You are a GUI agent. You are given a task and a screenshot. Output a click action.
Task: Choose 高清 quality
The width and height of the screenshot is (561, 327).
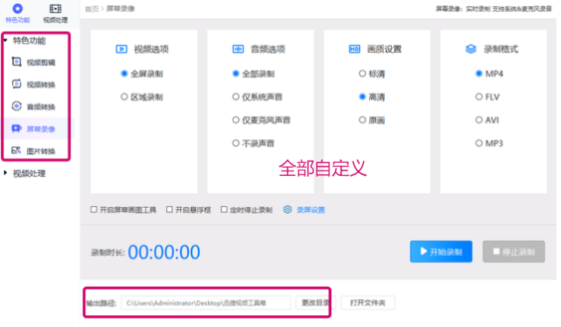click(x=372, y=97)
